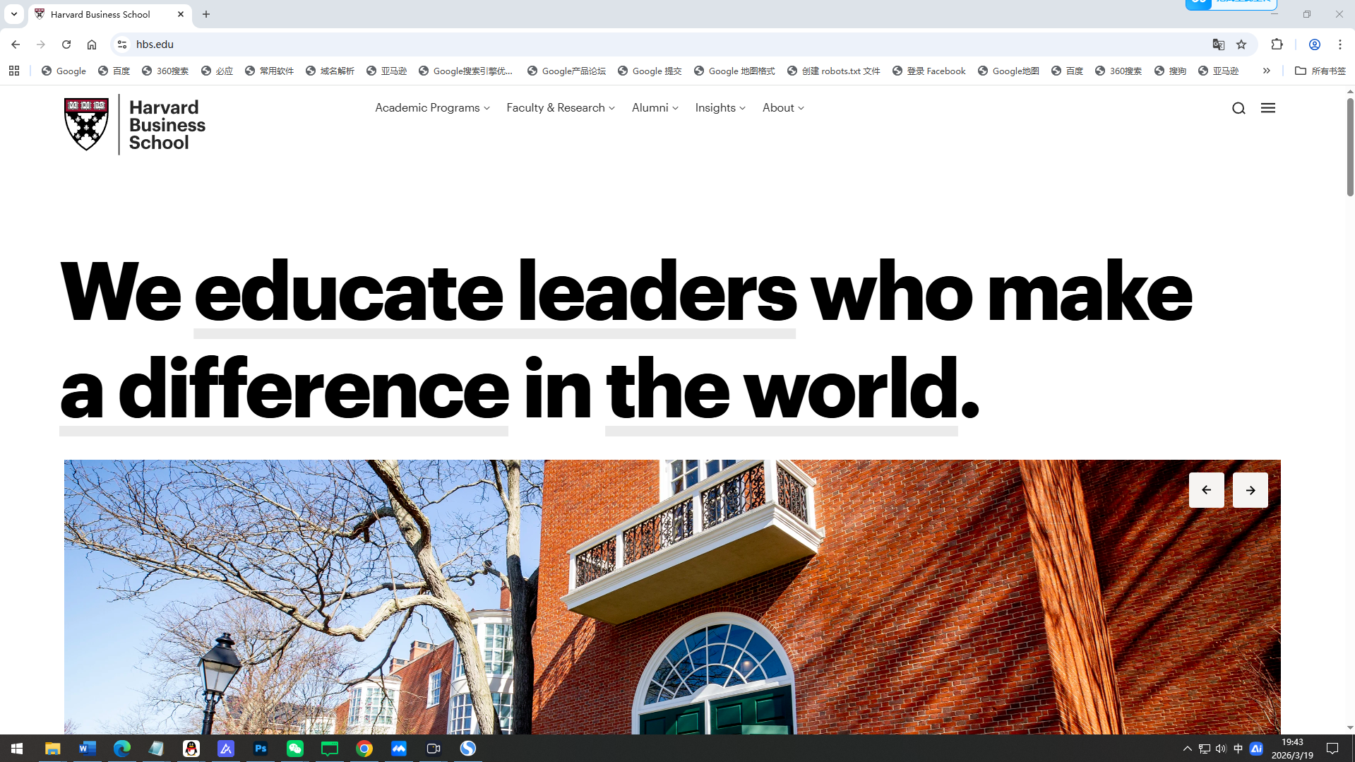
Task: Advance to the next carousel slide
Action: (x=1250, y=490)
